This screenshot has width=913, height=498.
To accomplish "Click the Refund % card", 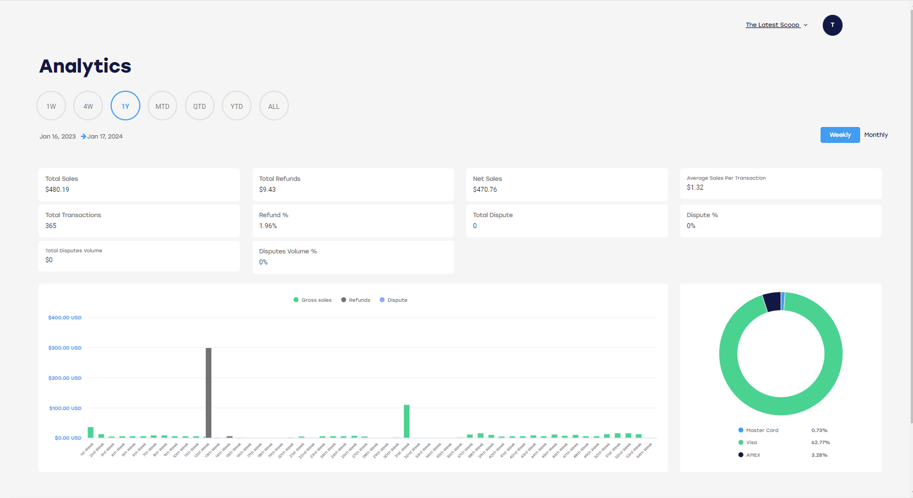I will 353,221.
